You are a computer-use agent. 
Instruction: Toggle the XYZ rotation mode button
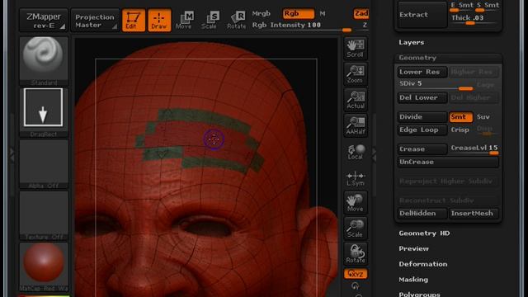pyautogui.click(x=356, y=274)
